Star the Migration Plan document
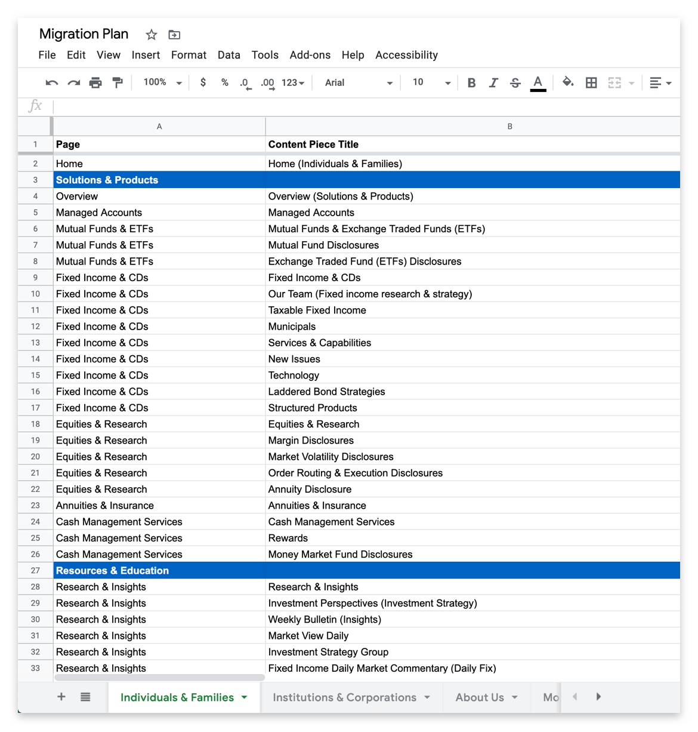 (152, 35)
